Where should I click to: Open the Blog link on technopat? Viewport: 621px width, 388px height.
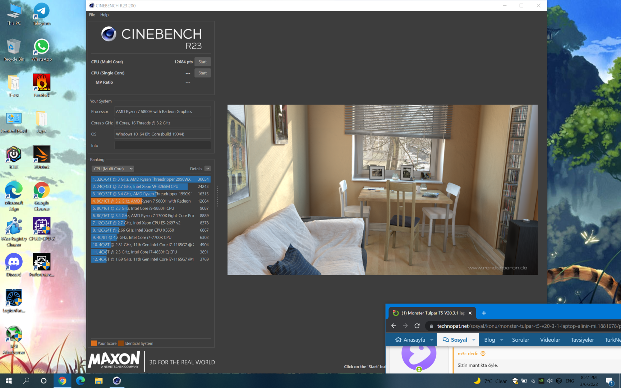[489, 340]
